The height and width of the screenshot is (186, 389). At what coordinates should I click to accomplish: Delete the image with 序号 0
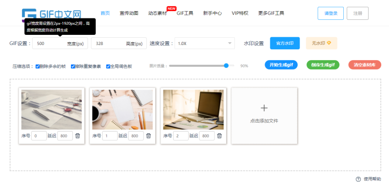78,136
